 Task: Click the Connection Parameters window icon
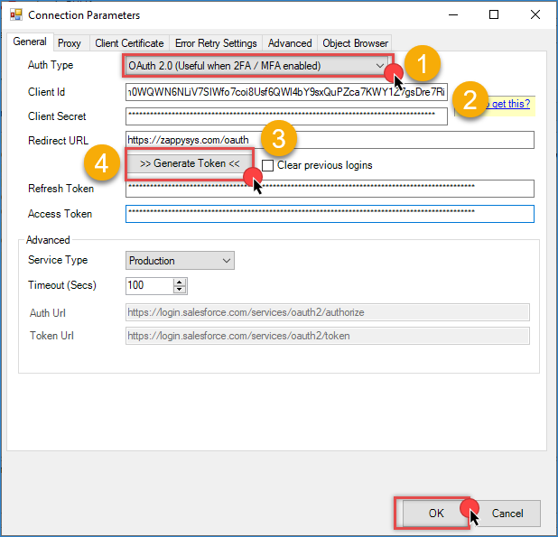15,15
